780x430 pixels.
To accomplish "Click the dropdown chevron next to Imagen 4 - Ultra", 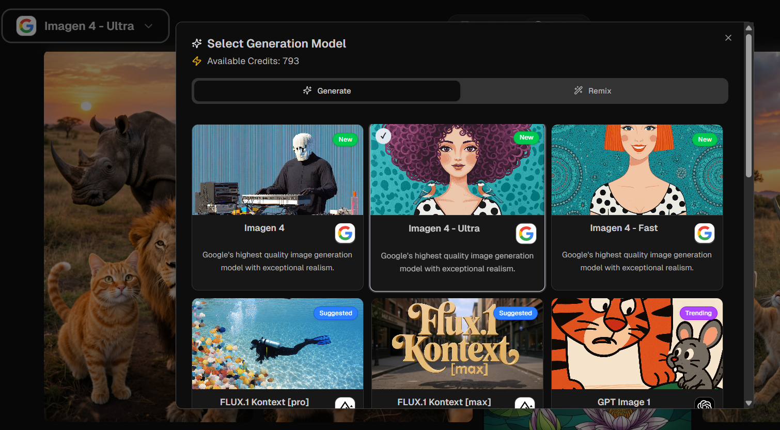I will pos(149,26).
